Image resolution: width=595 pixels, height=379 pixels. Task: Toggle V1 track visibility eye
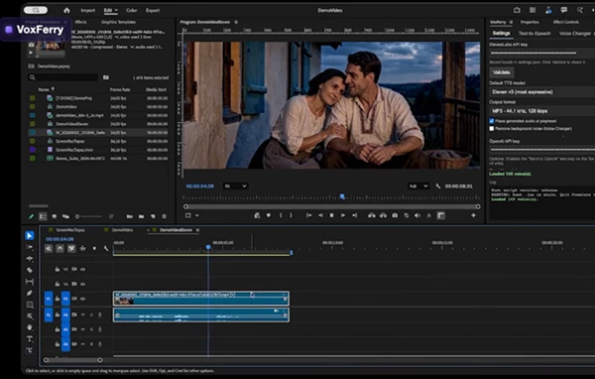click(82, 299)
